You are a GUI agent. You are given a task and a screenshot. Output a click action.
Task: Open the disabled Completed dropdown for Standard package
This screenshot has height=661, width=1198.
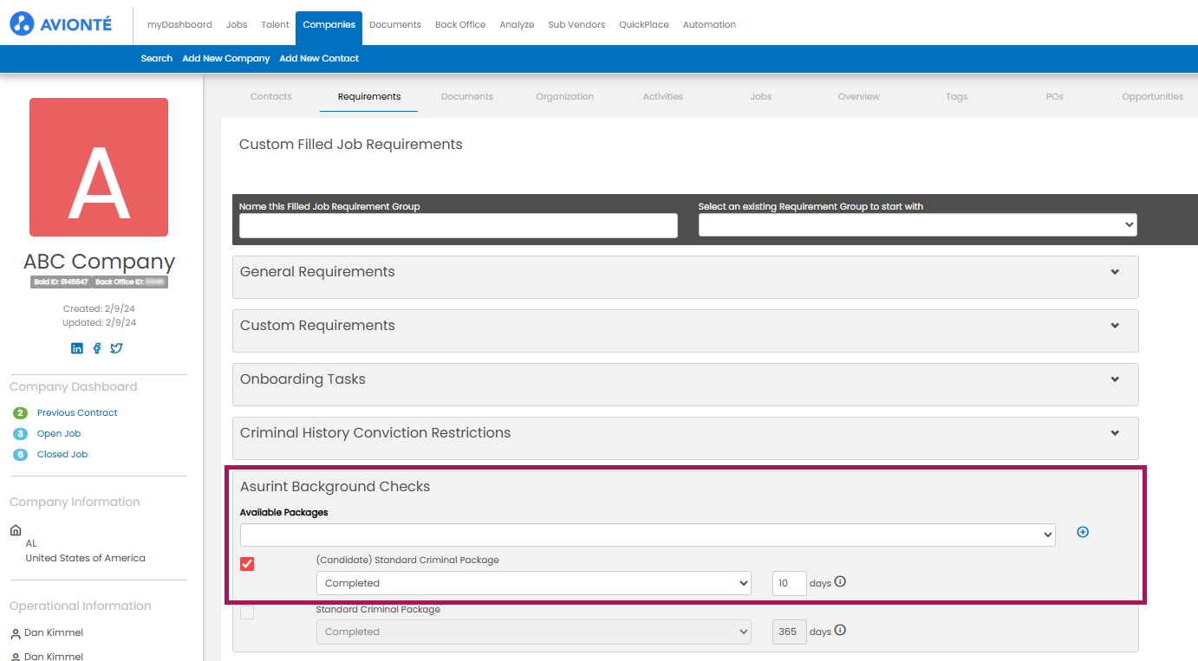pyautogui.click(x=533, y=632)
